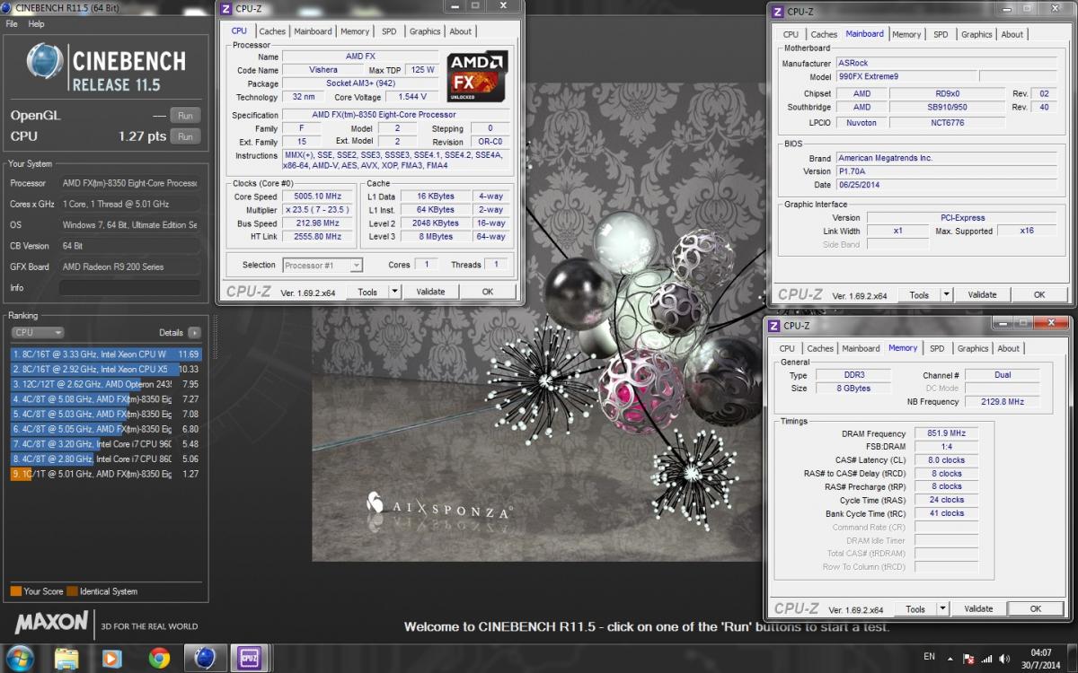1078x673 pixels.
Task: Open Memory tab in the AMD FX processor CPU-Z window
Action: click(355, 31)
